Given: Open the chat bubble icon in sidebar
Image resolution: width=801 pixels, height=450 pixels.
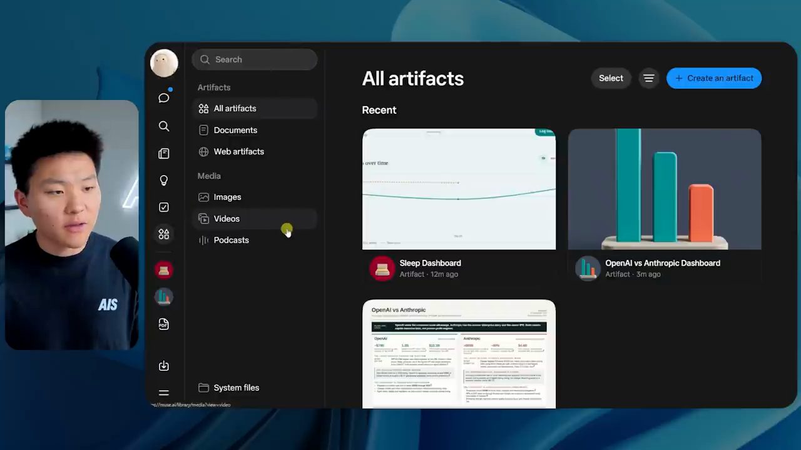Looking at the screenshot, I should [x=164, y=98].
